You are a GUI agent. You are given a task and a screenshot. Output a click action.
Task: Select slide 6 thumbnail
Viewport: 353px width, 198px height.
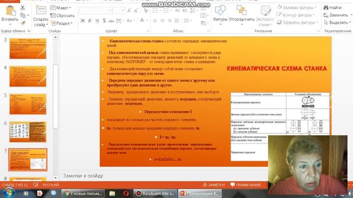click(x=28, y=132)
